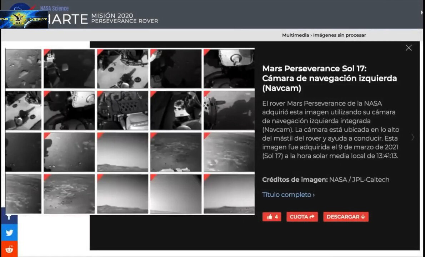This screenshot has width=425, height=257.
Task: Open third-row thumbnail showing debris at bottom edge
Action: click(176, 152)
